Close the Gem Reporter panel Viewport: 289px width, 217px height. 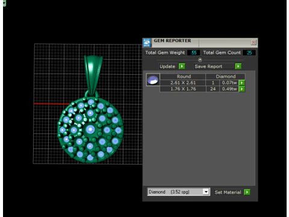coord(253,42)
